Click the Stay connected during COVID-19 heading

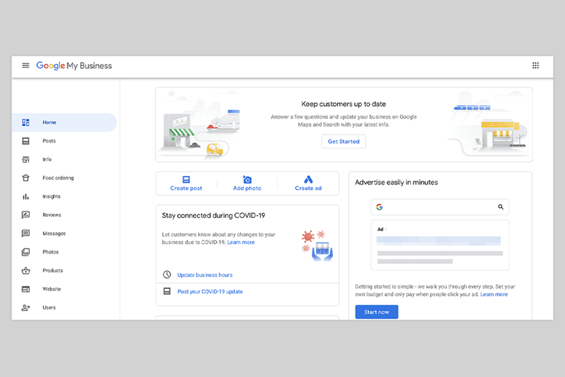[x=213, y=216]
